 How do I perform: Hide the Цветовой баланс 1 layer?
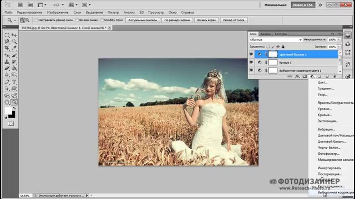point(251,54)
